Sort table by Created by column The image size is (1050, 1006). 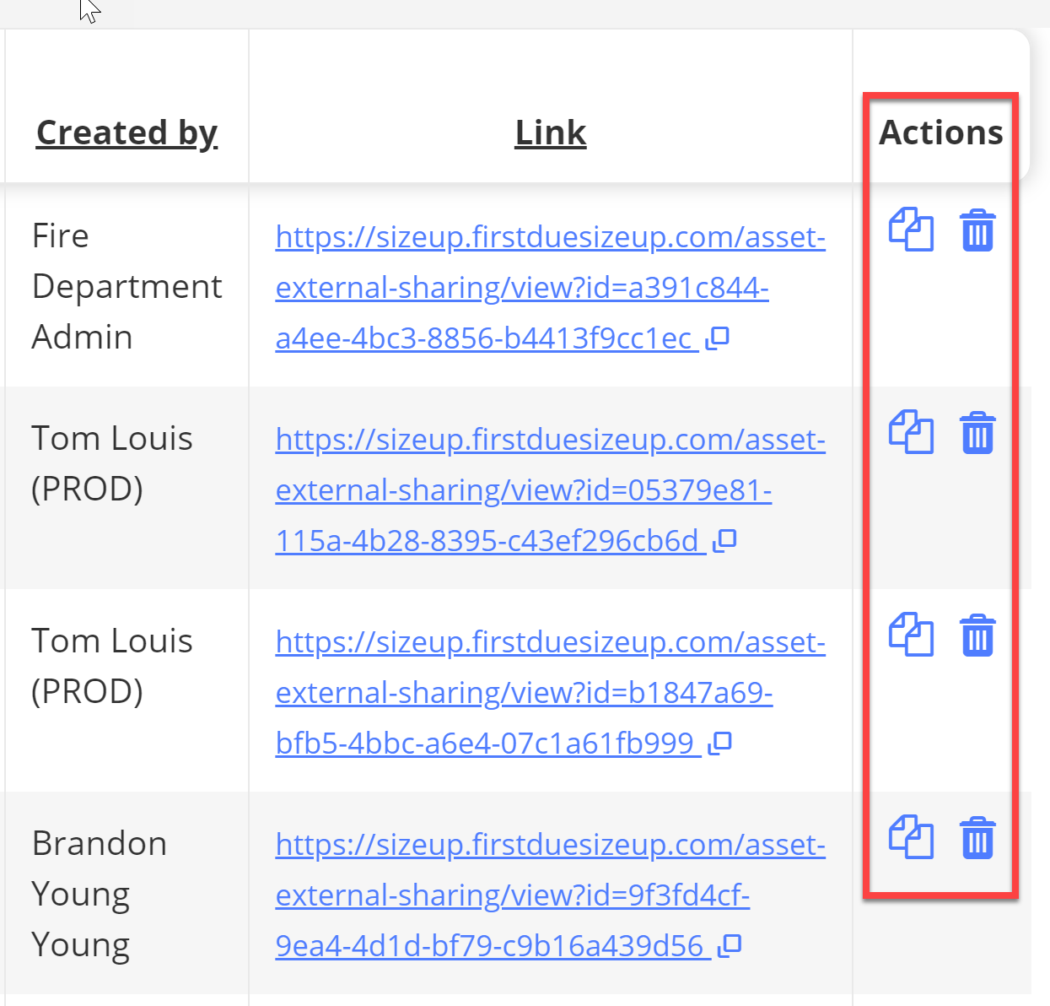(x=127, y=133)
